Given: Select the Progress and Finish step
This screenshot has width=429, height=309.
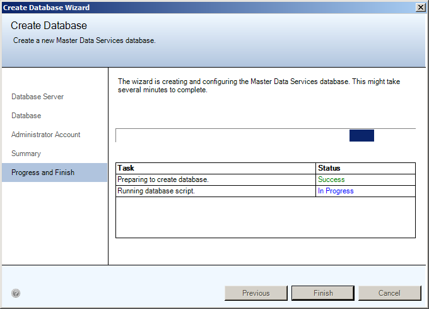Looking at the screenshot, I should click(x=54, y=173).
